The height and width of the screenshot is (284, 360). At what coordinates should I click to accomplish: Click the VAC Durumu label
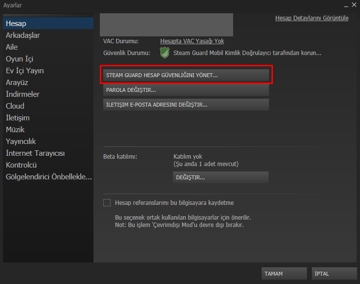121,41
